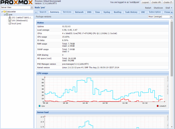The height and width of the screenshot is (129, 175).
Task: Open the Task History tab
Action: click(131, 12)
